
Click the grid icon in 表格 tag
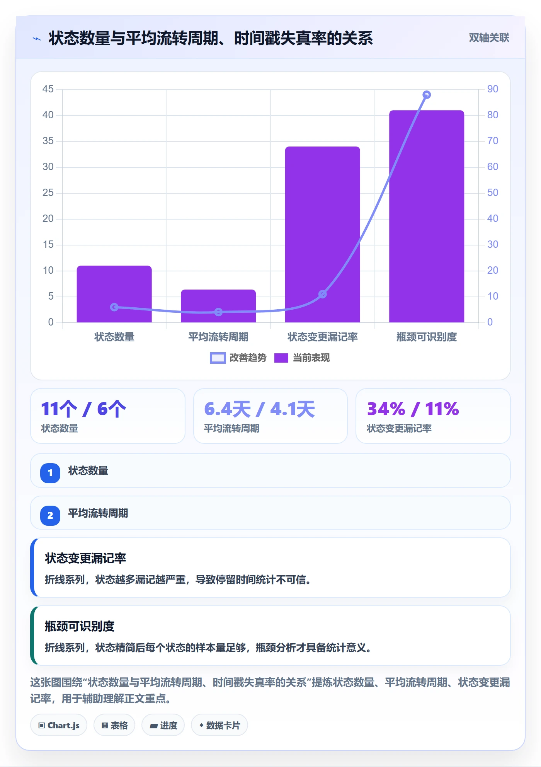point(105,726)
